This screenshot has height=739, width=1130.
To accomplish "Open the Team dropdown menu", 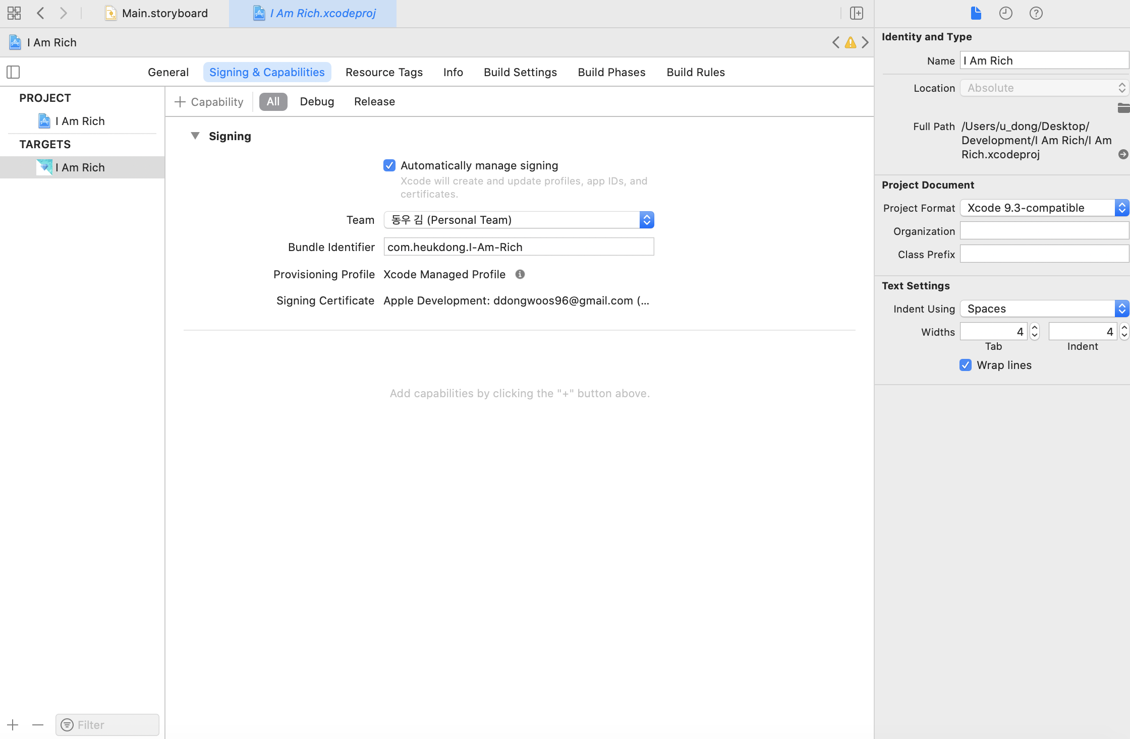I will (519, 220).
